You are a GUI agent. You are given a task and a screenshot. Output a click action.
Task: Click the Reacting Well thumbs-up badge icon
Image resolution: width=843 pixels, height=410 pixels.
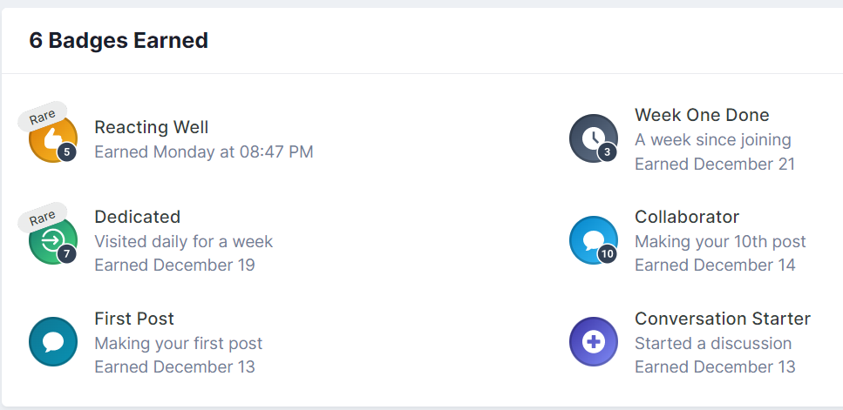click(51, 139)
